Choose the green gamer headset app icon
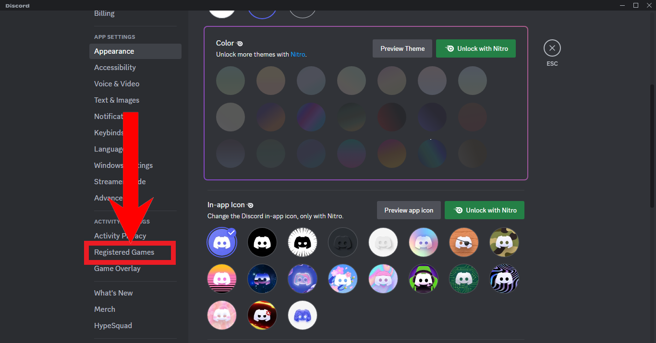Screen dimensions: 656x343 [424, 279]
